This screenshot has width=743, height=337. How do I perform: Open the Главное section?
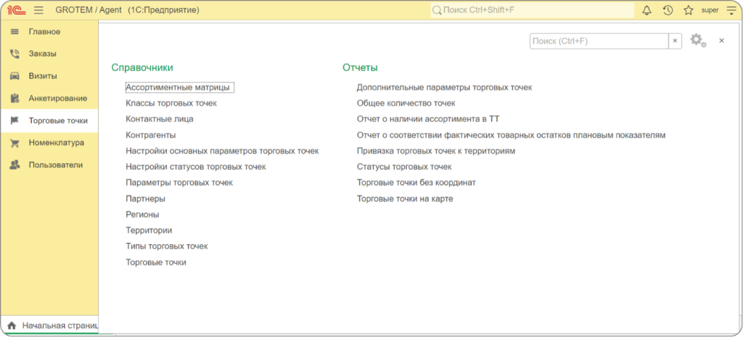tap(49, 32)
